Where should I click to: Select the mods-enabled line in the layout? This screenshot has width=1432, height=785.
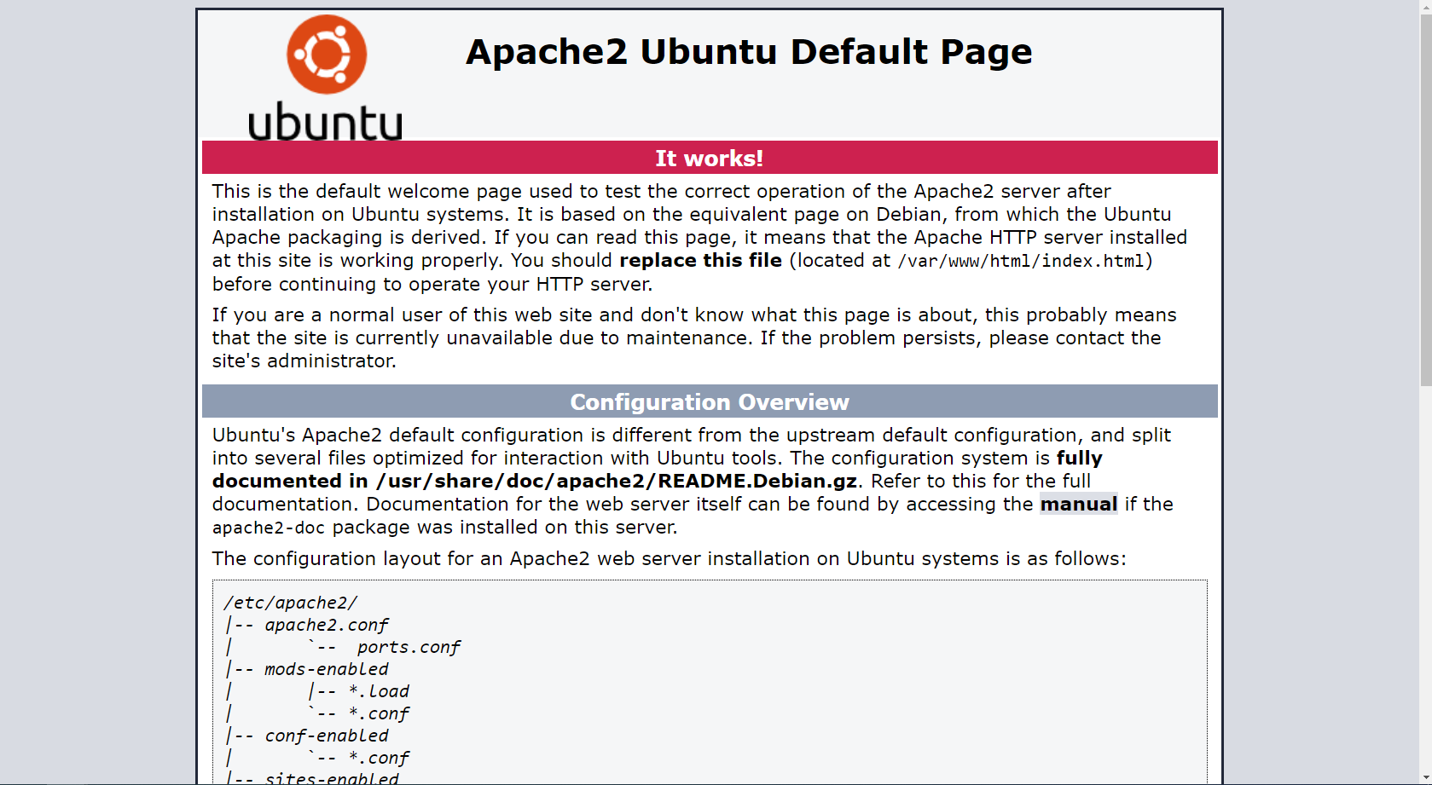click(326, 669)
